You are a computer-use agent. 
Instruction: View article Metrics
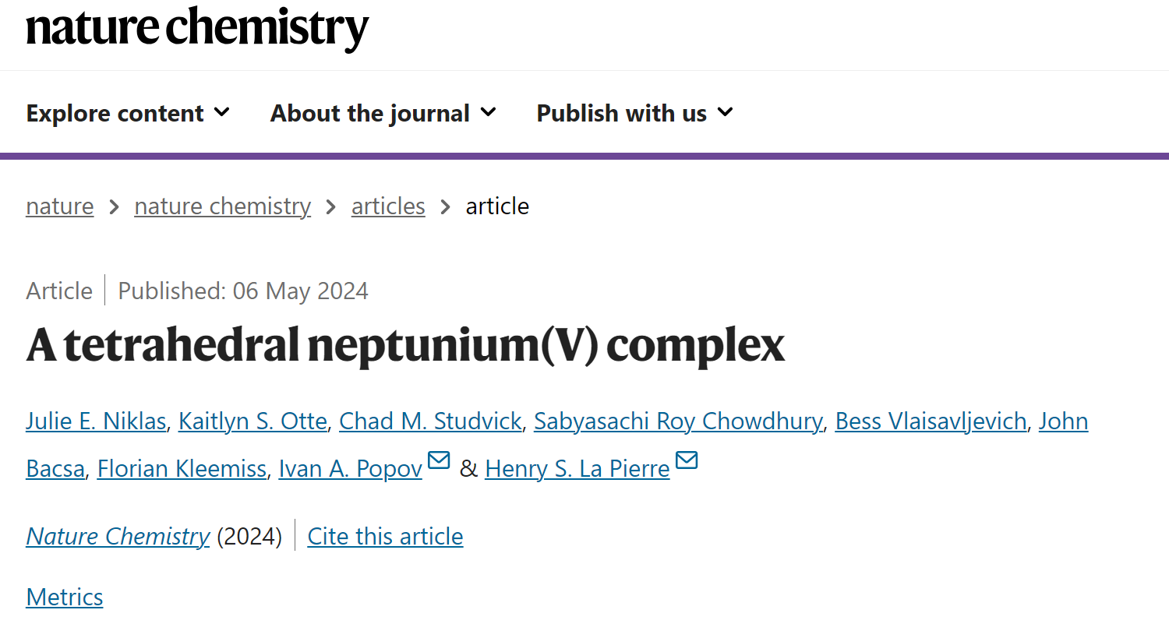(x=65, y=598)
